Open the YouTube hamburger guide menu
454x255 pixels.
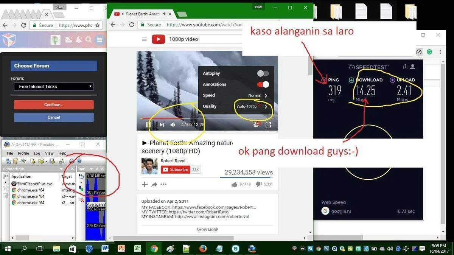(x=144, y=39)
